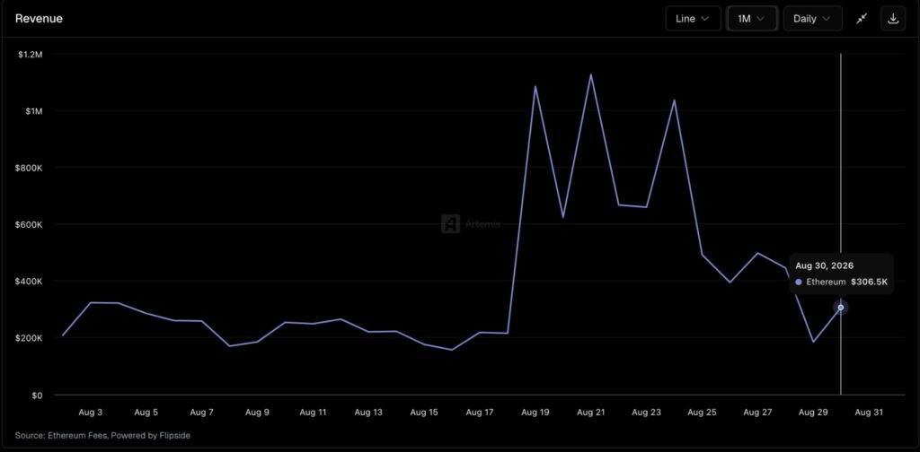Click the download chart icon
Image resolution: width=920 pixels, height=452 pixels.
(893, 19)
